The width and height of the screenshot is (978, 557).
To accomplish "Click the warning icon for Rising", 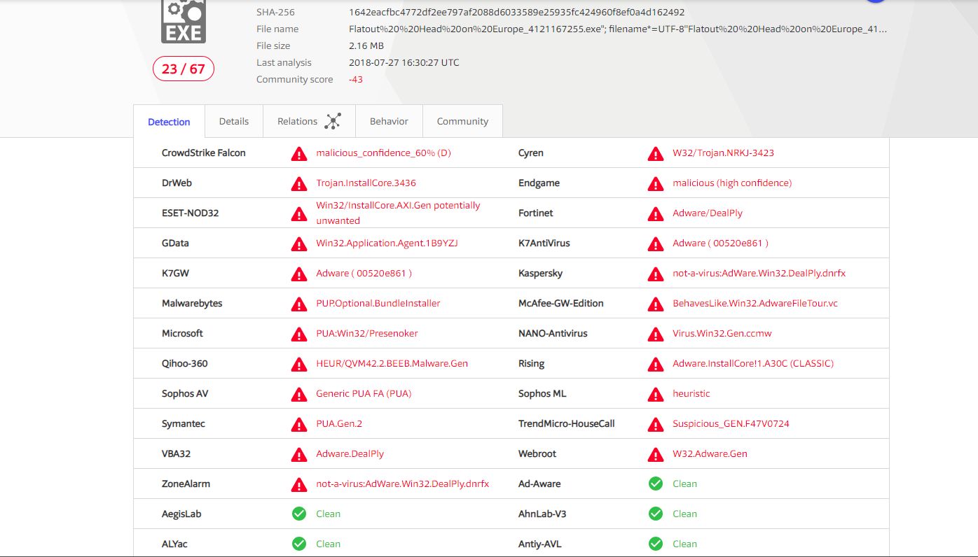I will 656,364.
